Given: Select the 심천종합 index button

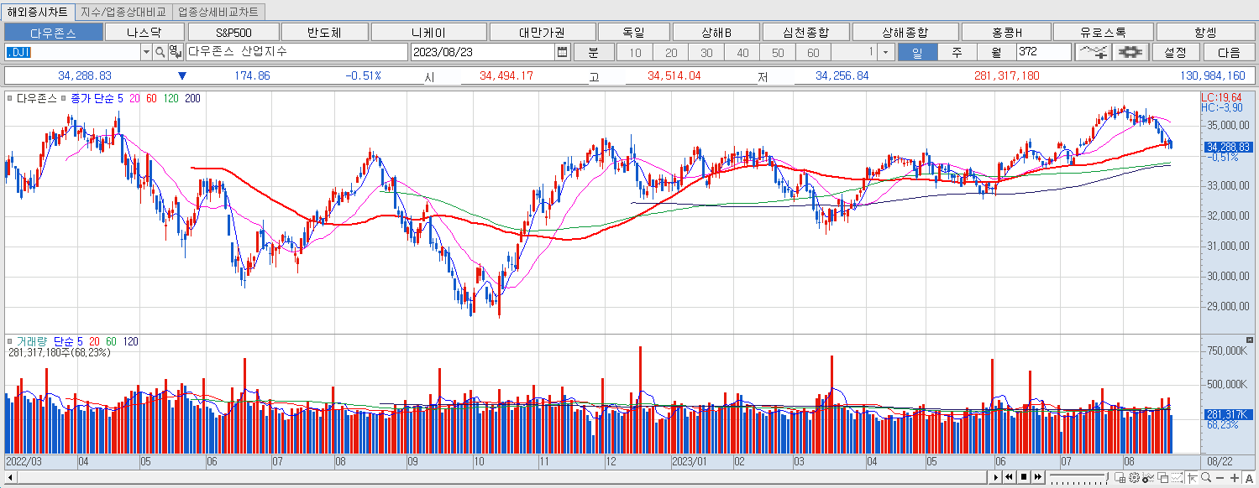Looking at the screenshot, I should pos(805,32).
